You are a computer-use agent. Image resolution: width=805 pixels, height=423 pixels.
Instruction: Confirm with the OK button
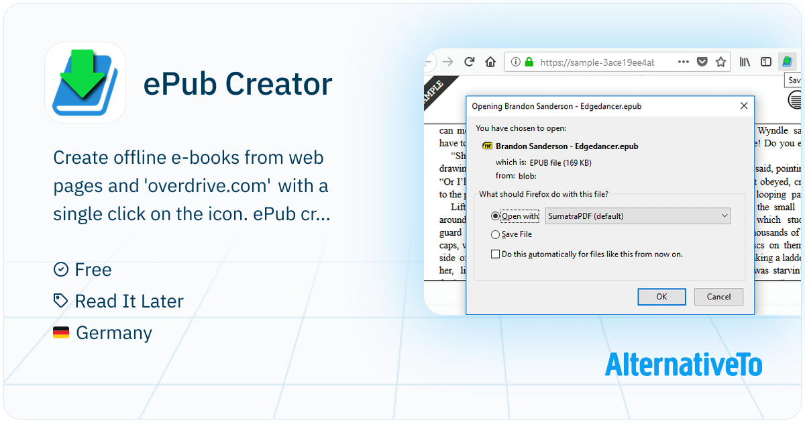pyautogui.click(x=661, y=297)
